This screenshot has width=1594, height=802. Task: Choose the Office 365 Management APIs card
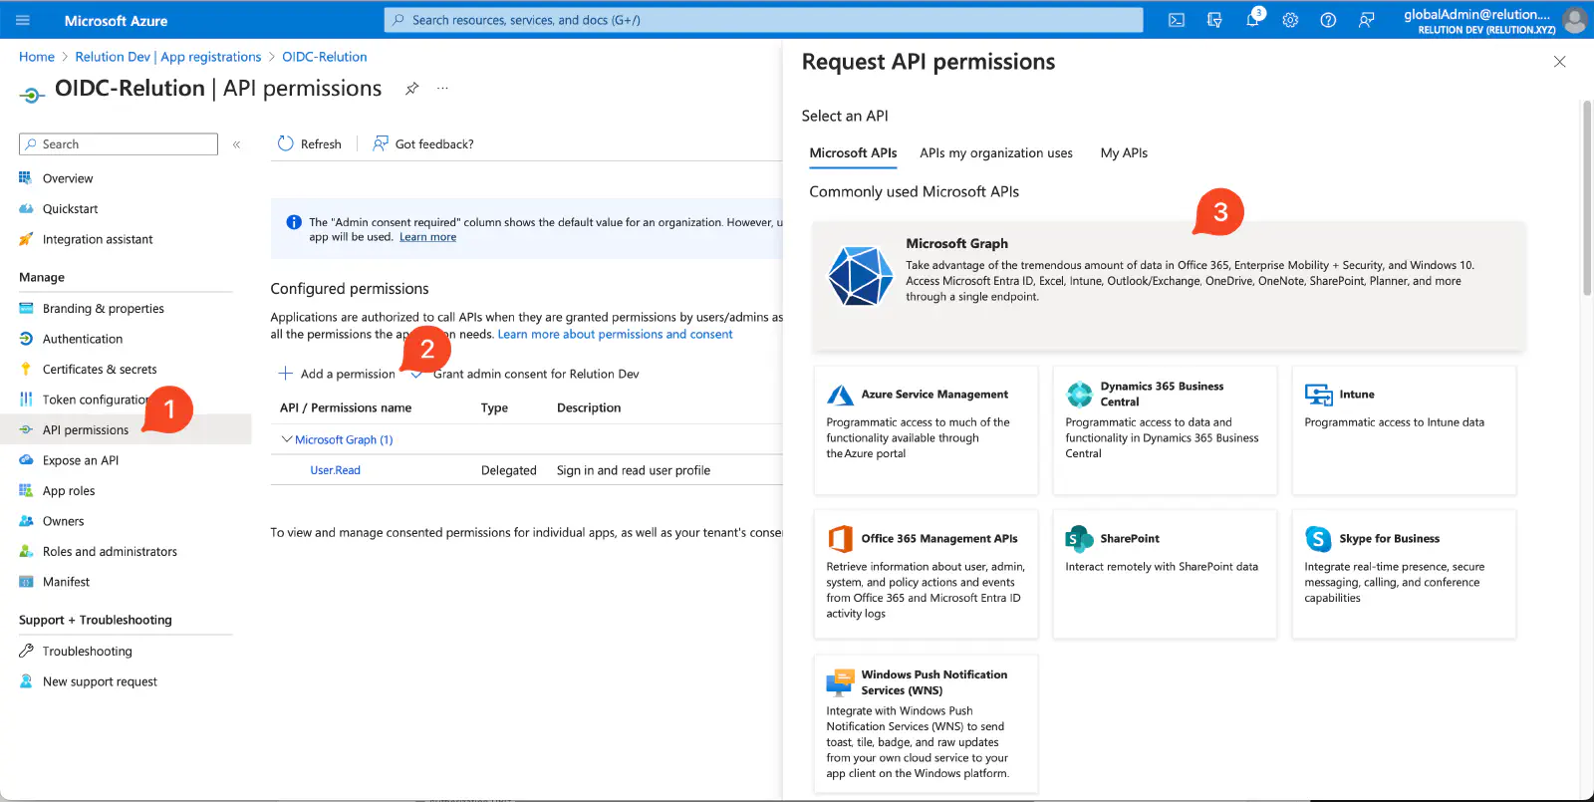[x=926, y=574]
